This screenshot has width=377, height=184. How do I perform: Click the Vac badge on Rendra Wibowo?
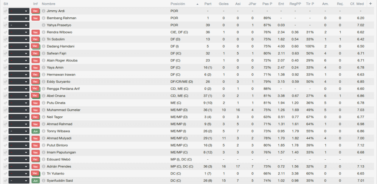pos(35,32)
